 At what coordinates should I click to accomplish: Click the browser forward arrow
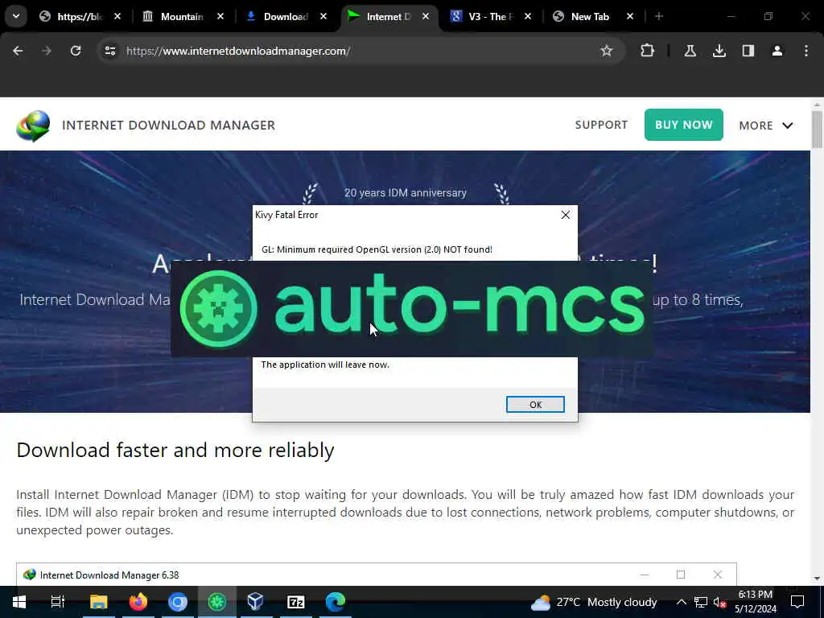click(x=47, y=51)
